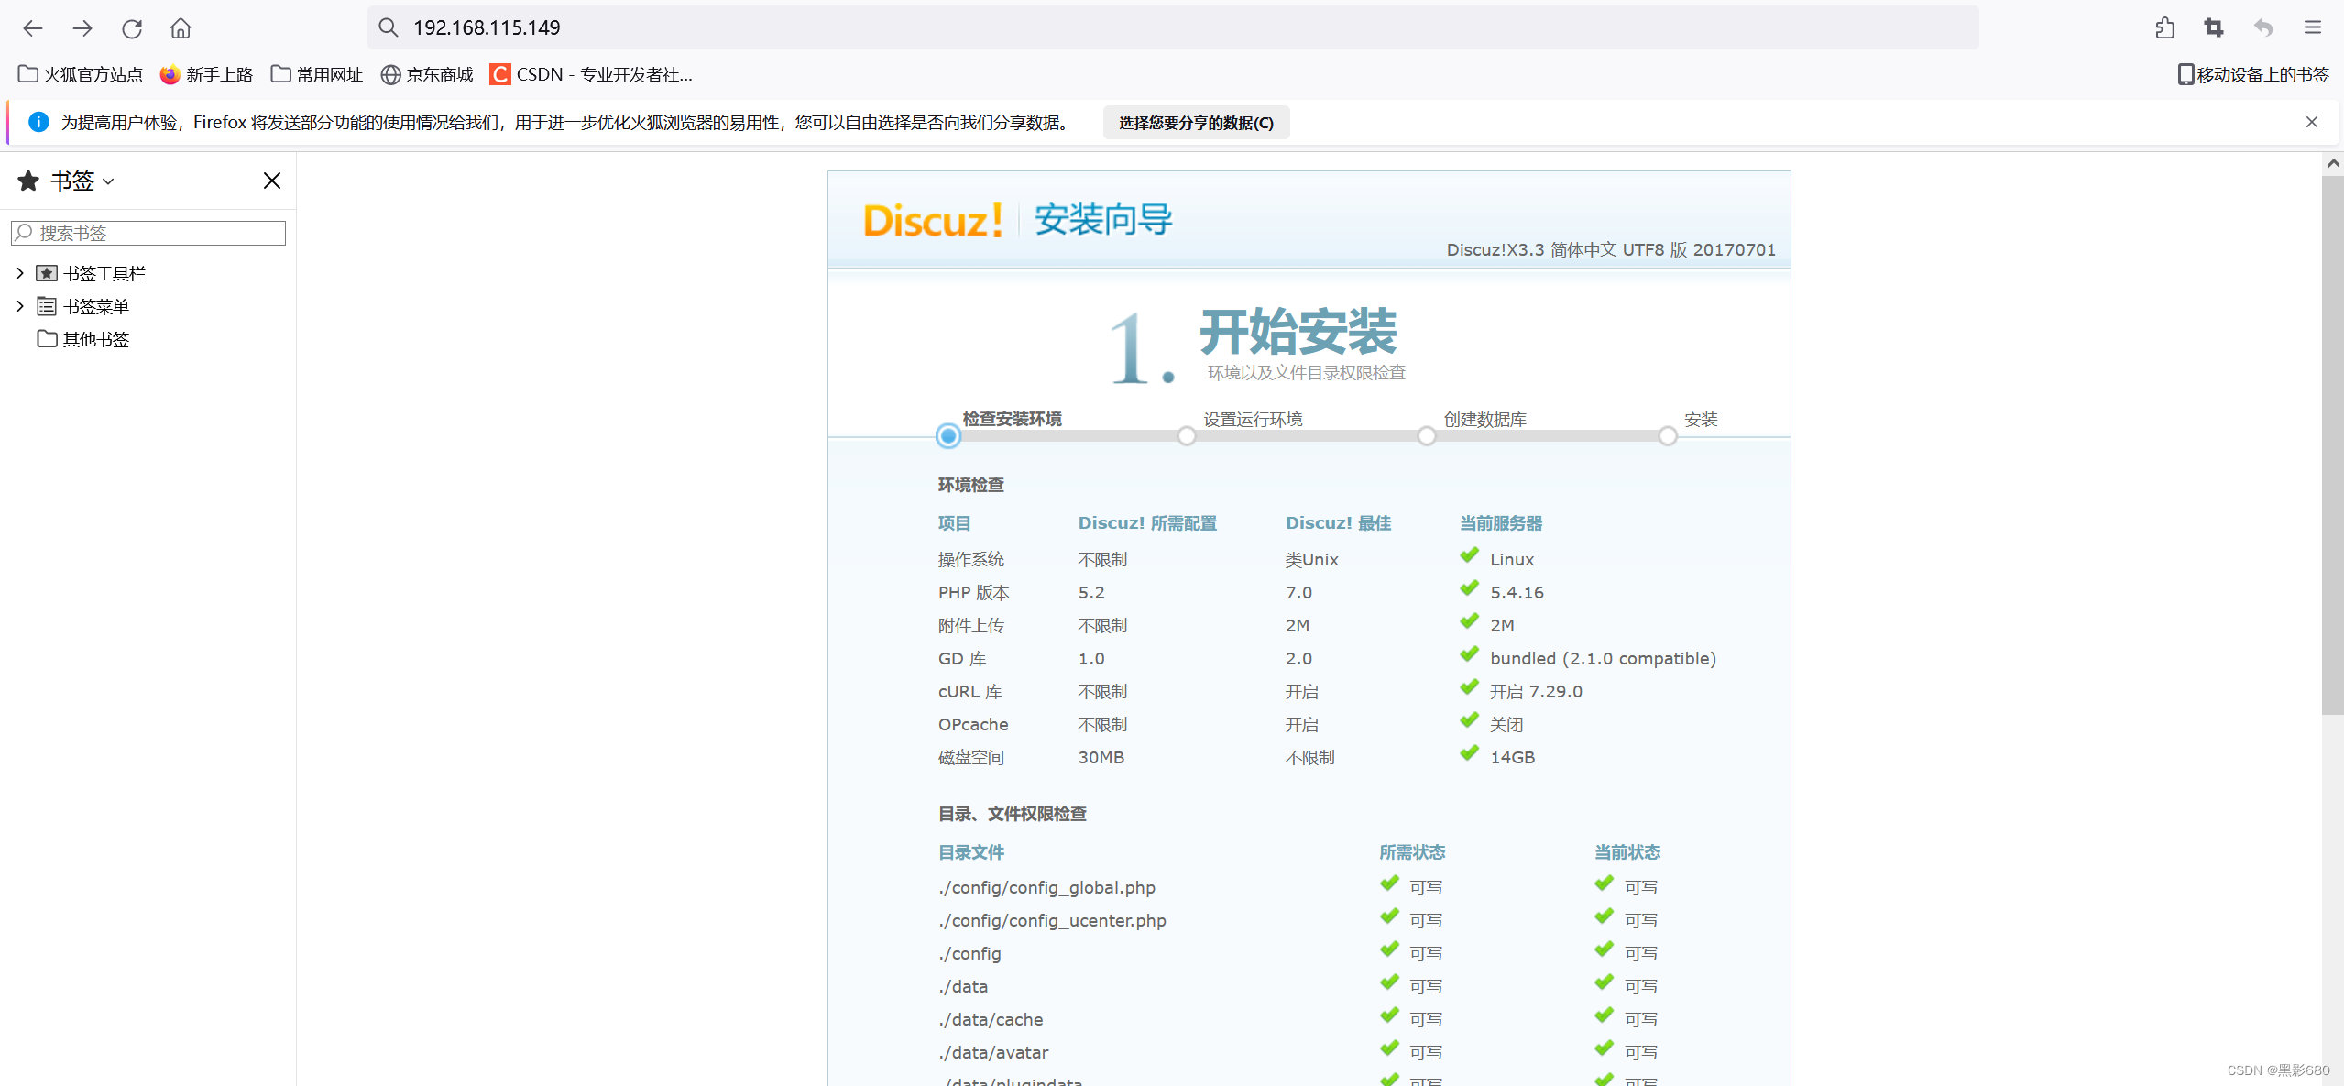
Task: Click the browser back arrow
Action: tap(33, 28)
